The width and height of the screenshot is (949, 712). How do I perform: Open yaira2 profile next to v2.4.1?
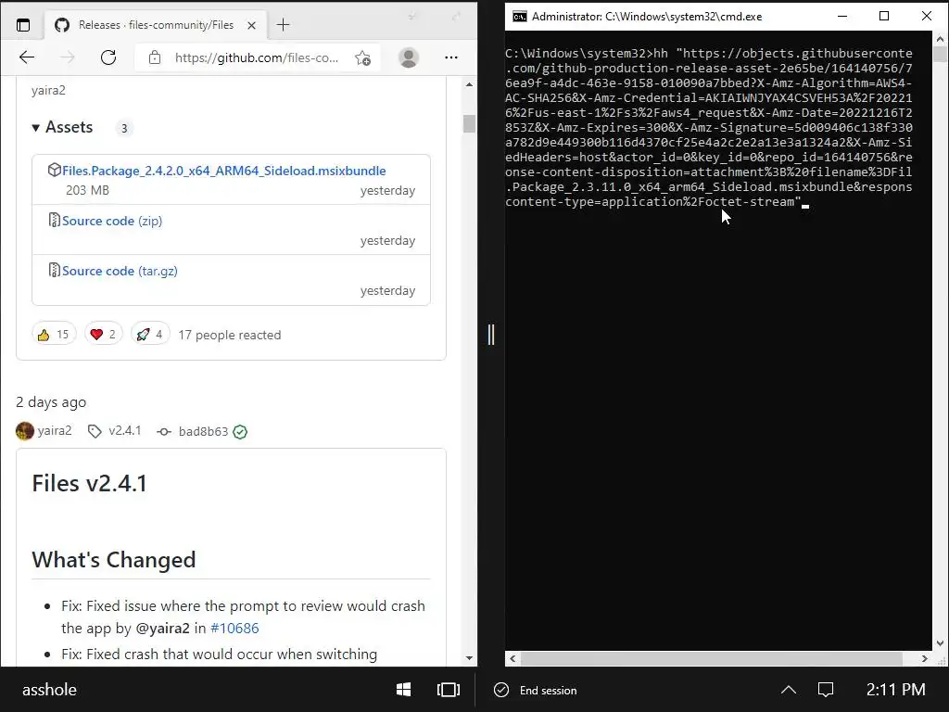click(x=55, y=430)
